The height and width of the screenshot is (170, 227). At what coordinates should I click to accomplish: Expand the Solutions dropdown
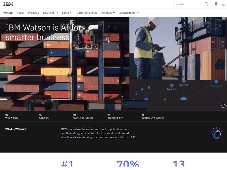[51, 13]
